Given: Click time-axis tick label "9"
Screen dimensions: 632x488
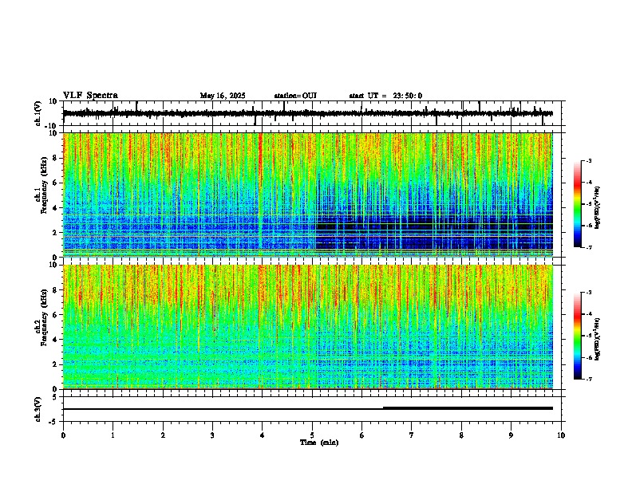Looking at the screenshot, I should point(511,435).
